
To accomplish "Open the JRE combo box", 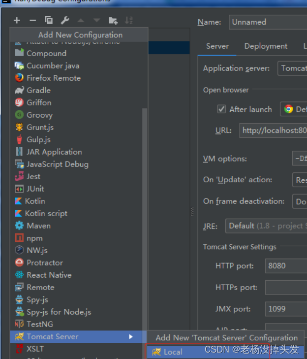I will point(266,226).
